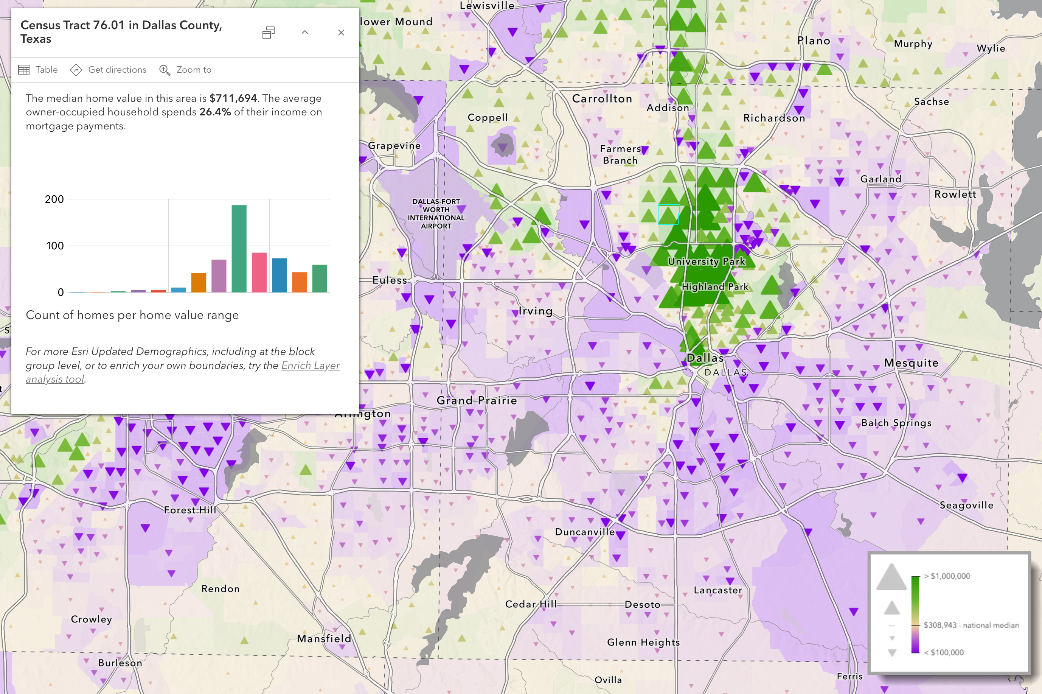Select the highlighted cyan-outlined census tract
Image resolution: width=1042 pixels, height=694 pixels.
click(668, 215)
